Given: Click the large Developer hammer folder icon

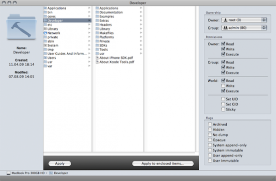Looking at the screenshot, I should coord(22,27).
